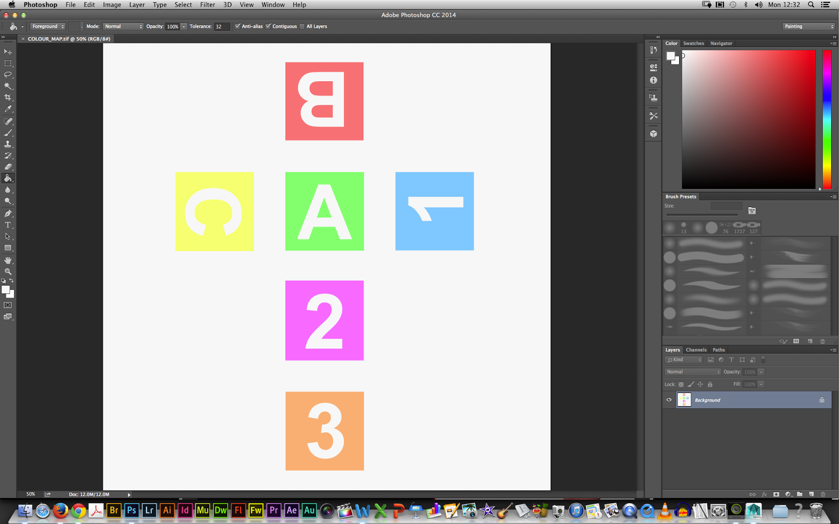The width and height of the screenshot is (839, 524).
Task: Open the tool preset picker arrow
Action: (23, 26)
